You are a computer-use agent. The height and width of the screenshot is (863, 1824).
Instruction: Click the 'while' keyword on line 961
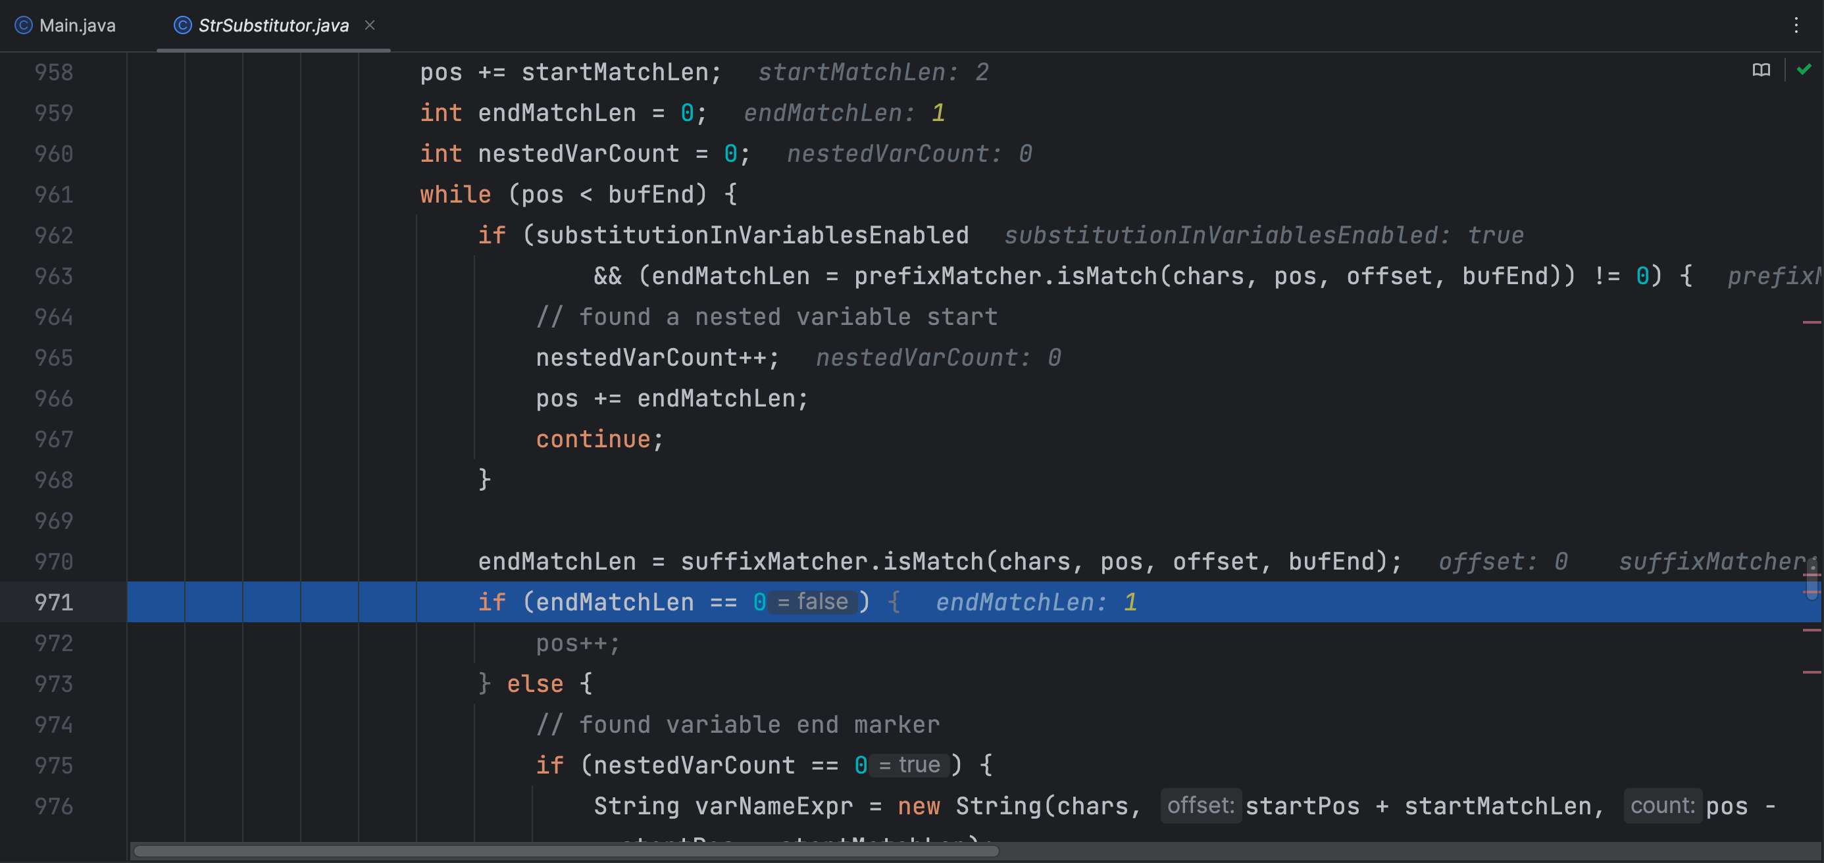[x=455, y=194]
